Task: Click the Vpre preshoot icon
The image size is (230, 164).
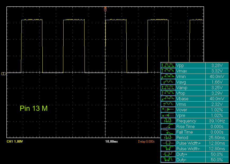Action: pyautogui.click(x=168, y=115)
